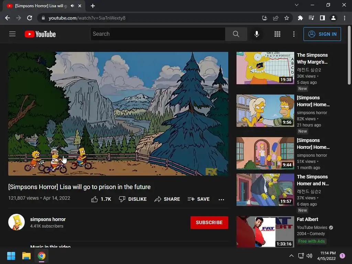Screen dimensions: 352x264
Task: Save the video to a playlist
Action: click(x=198, y=199)
